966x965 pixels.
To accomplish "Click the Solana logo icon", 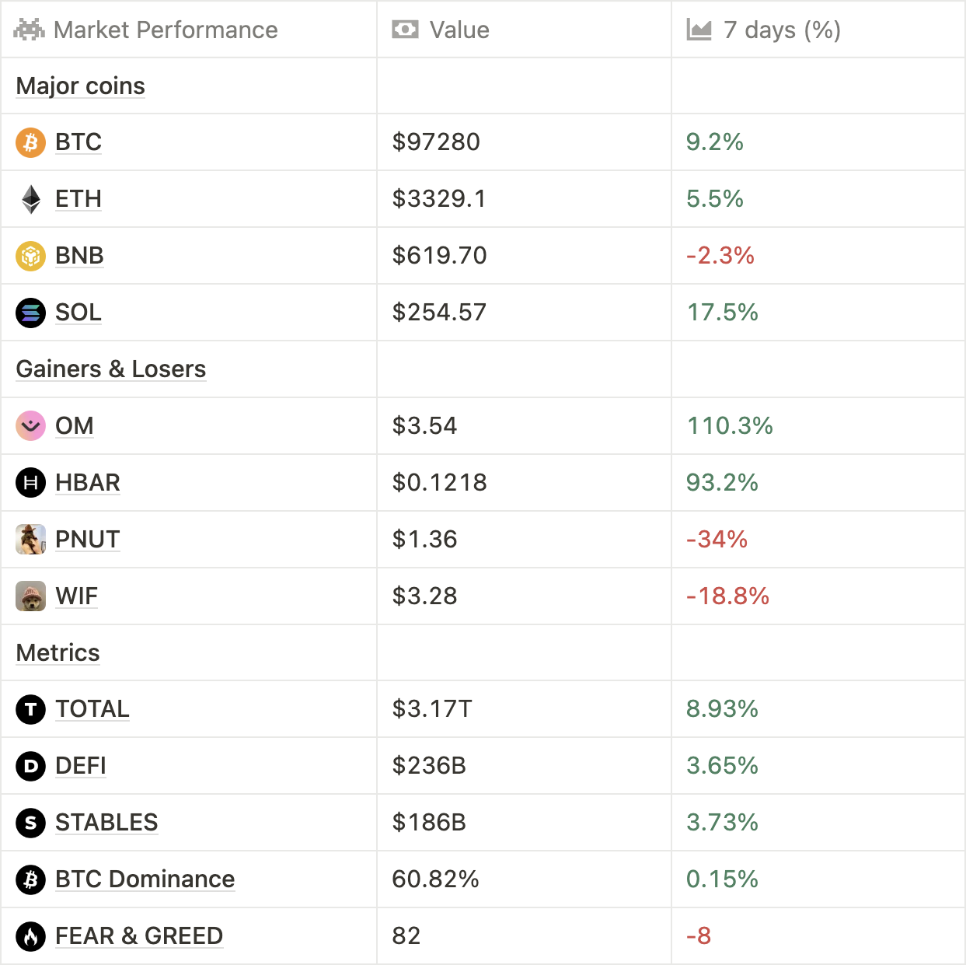I will (31, 313).
